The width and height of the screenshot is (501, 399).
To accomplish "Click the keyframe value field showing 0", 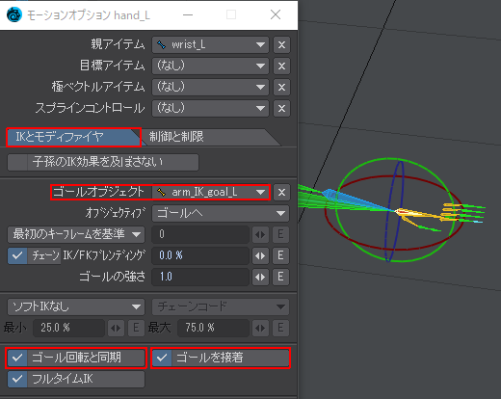I will [x=200, y=234].
